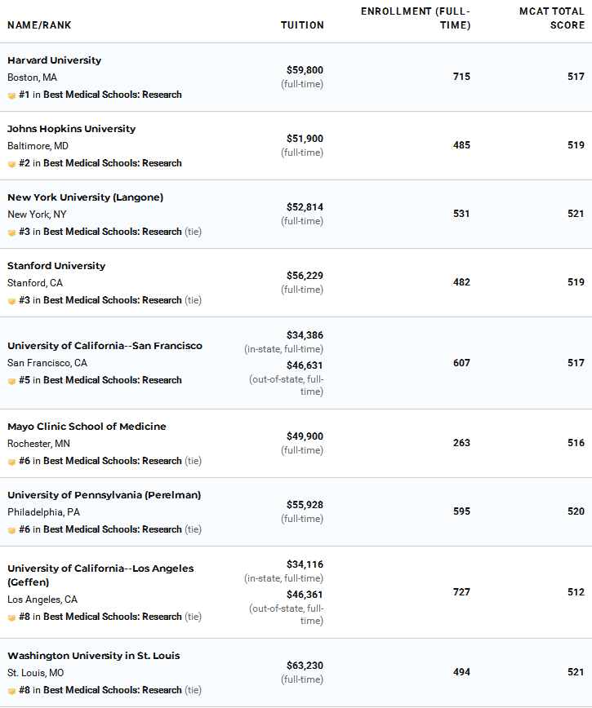Click the badge icon next to Stanford's #3 rank
Screen dimensions: 592x708
point(11,301)
